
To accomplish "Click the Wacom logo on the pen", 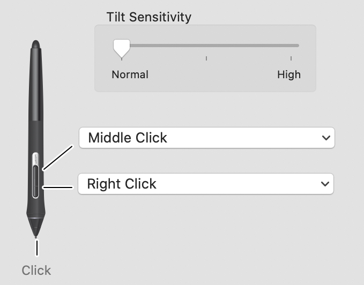I will (x=35, y=160).
